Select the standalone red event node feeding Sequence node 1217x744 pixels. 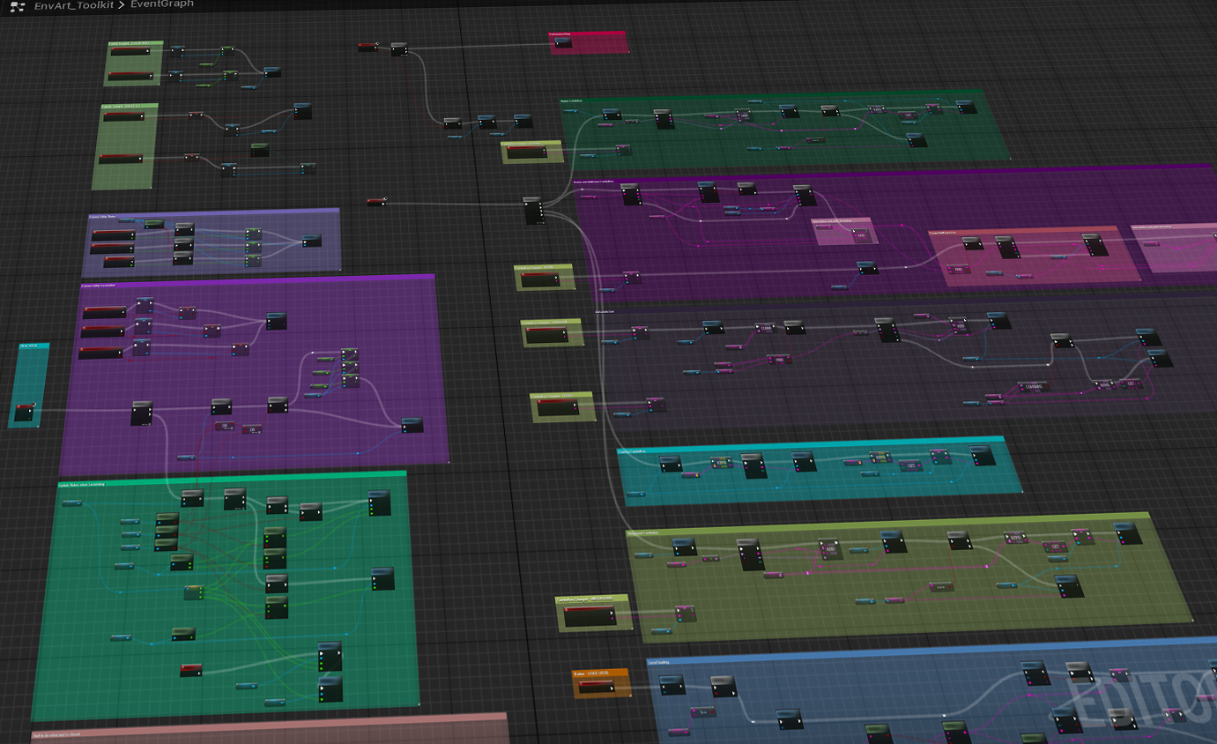[376, 202]
